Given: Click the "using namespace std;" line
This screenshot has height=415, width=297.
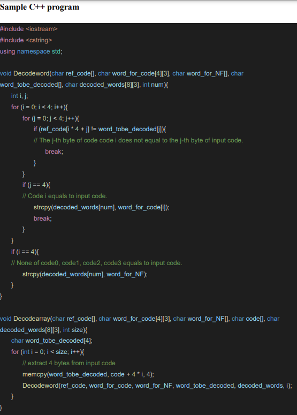Looking at the screenshot, I should pyautogui.click(x=31, y=51).
